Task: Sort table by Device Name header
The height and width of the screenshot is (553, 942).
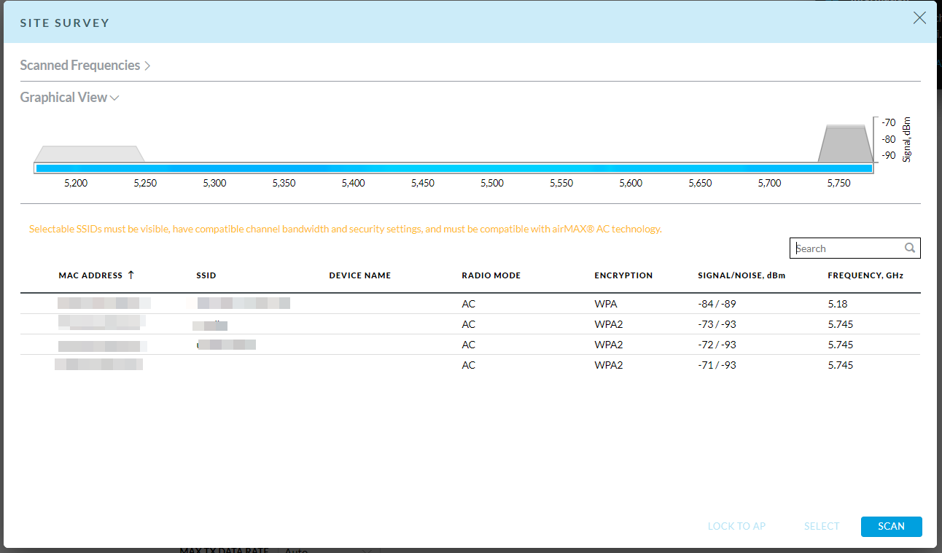Action: (359, 275)
